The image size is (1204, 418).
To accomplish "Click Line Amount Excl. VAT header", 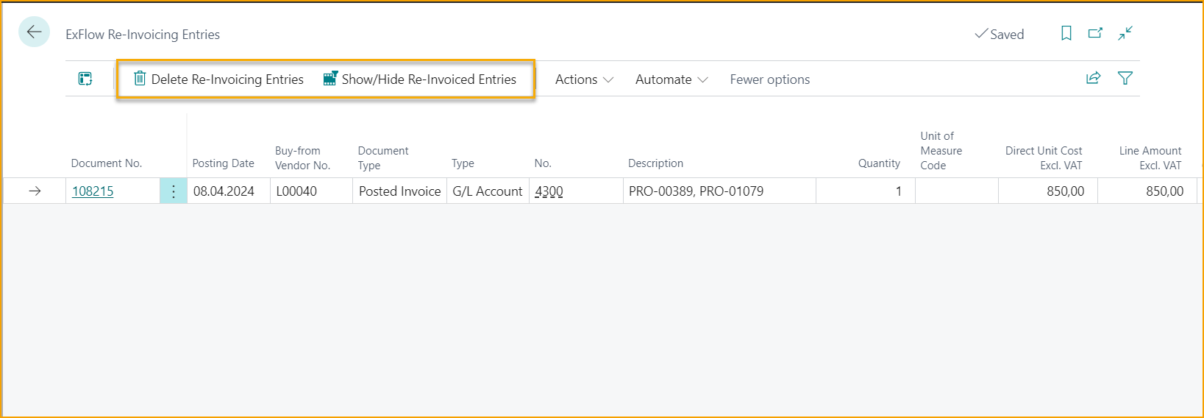I will 1150,157.
